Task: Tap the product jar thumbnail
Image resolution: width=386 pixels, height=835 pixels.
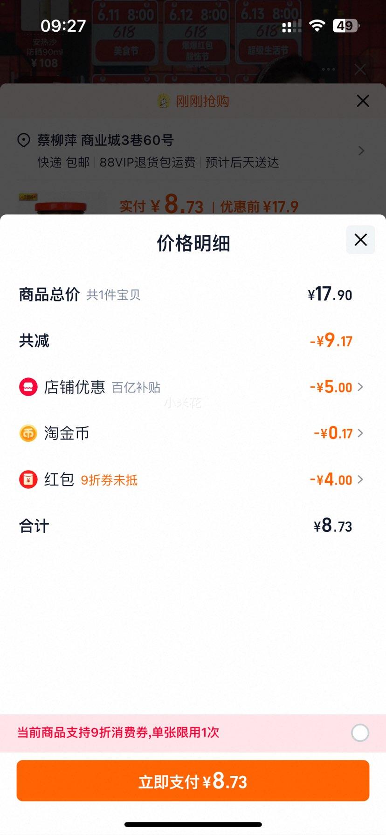Action: point(61,204)
